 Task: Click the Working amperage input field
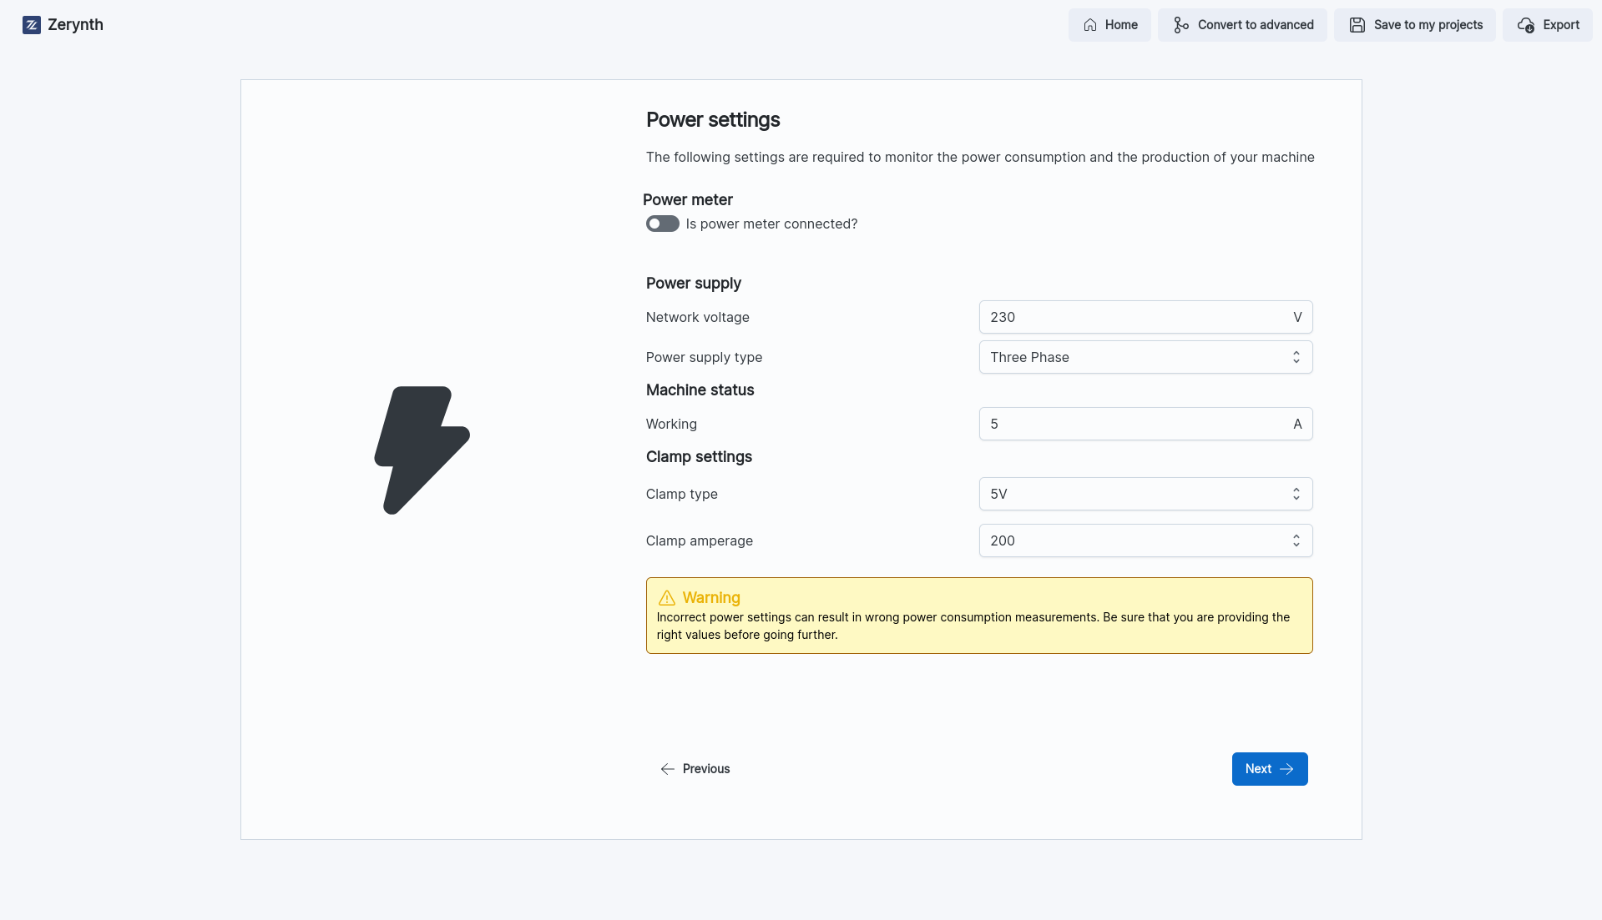click(1145, 424)
